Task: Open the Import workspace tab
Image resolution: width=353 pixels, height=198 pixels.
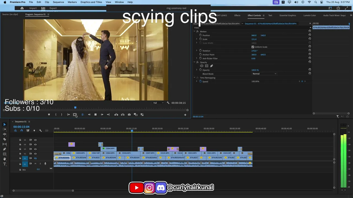Action: tap(33, 8)
